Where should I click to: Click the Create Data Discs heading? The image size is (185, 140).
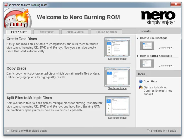pos(22,39)
